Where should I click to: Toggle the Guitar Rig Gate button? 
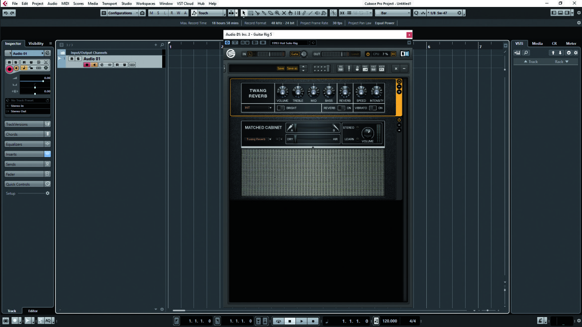click(x=294, y=54)
